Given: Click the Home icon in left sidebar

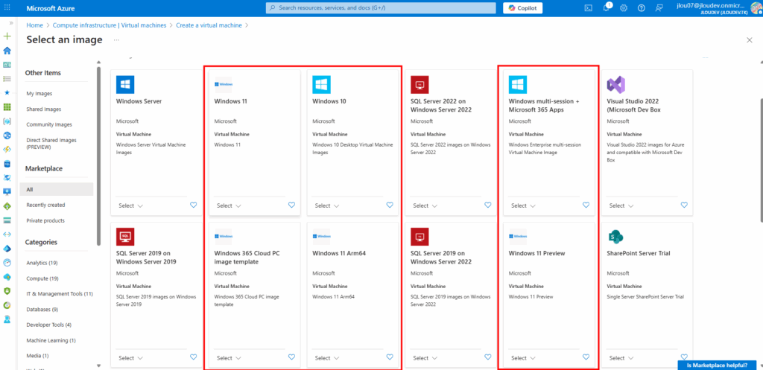Looking at the screenshot, I should tap(7, 51).
